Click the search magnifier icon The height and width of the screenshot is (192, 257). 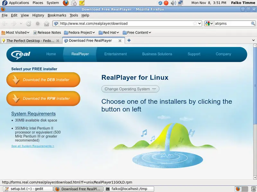[x=253, y=23]
